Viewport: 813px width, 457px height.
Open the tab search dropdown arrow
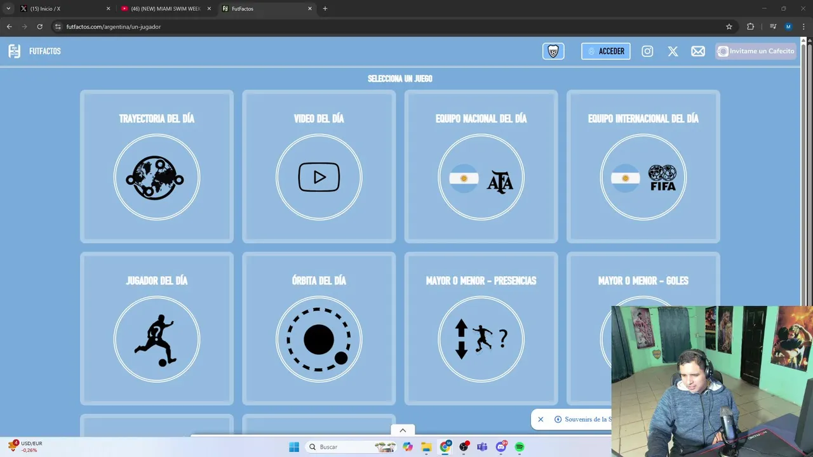pos(8,9)
